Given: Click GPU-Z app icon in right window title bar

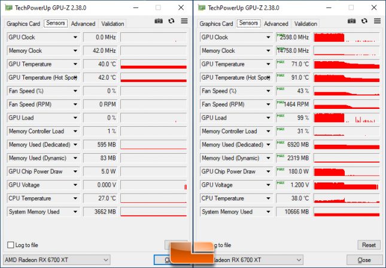Looking at the screenshot, I should point(202,8).
